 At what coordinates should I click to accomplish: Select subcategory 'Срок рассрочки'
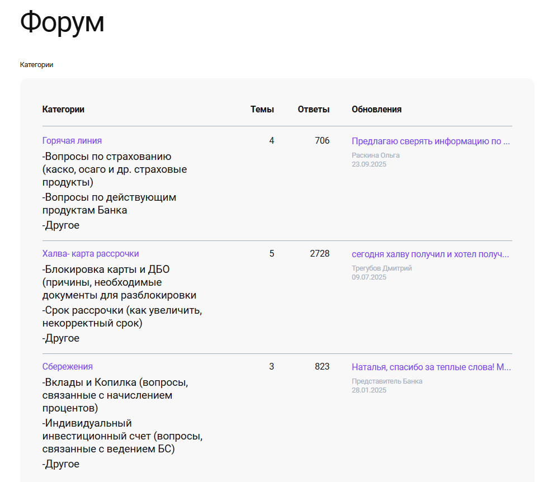tap(121, 316)
